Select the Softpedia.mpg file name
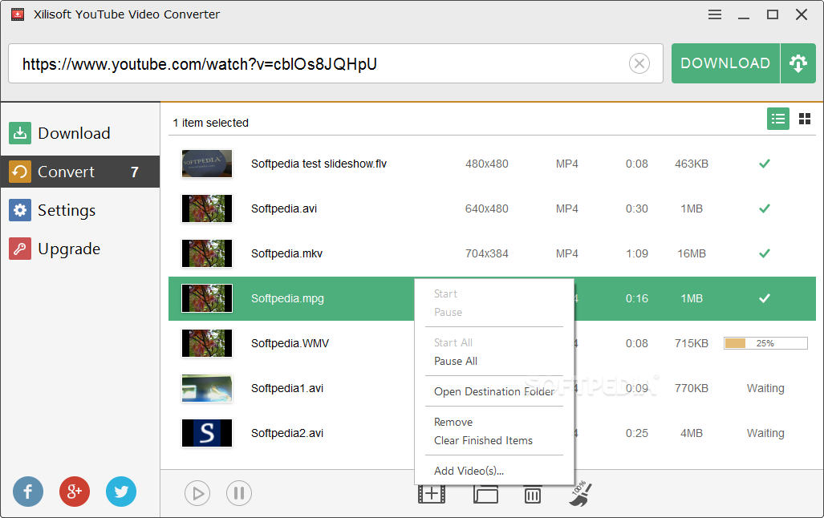The width and height of the screenshot is (824, 518). tap(287, 299)
